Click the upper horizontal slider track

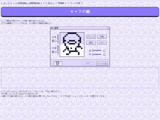click(x=97, y=50)
